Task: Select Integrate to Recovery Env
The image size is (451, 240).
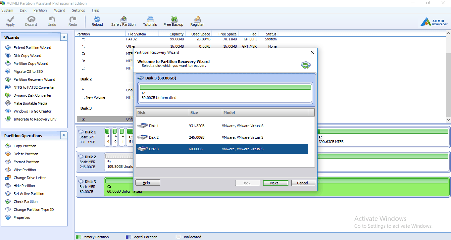Action: [x=35, y=119]
